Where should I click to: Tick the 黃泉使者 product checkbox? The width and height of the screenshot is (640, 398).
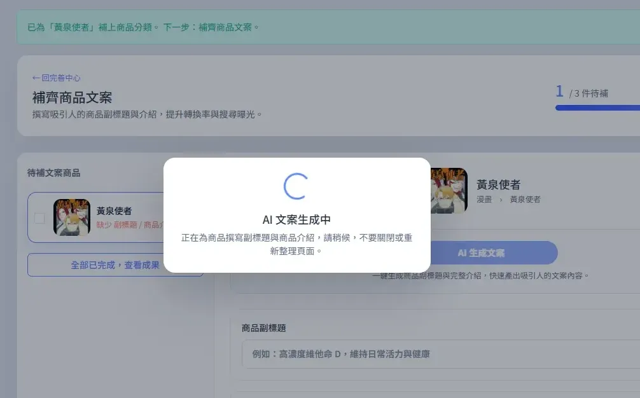(39, 218)
